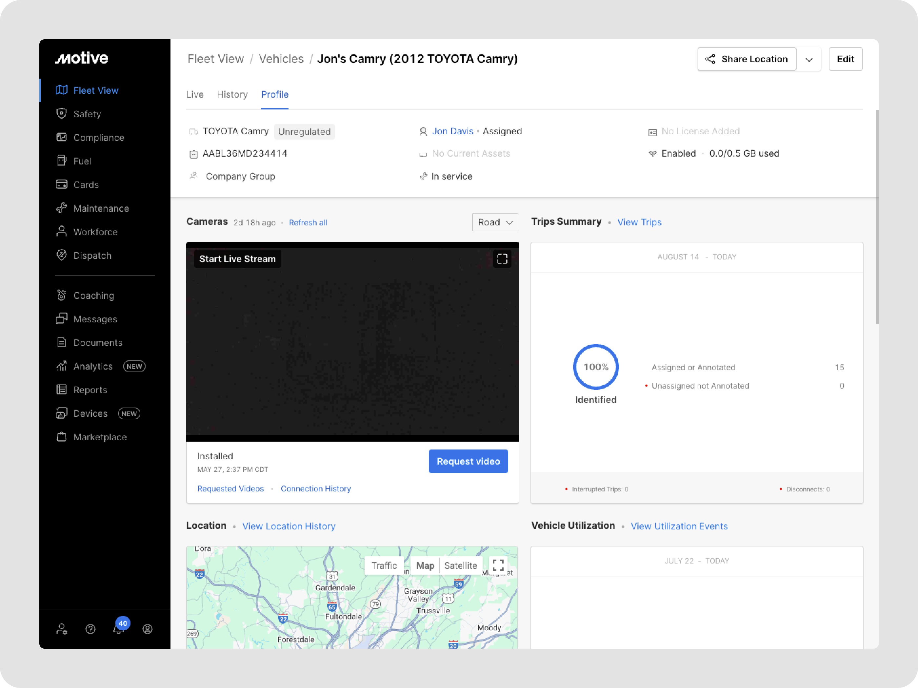The image size is (918, 688).
Task: Open Coaching from the sidebar
Action: tap(93, 296)
